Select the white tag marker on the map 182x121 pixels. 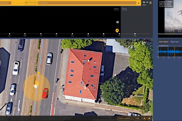point(36,86)
